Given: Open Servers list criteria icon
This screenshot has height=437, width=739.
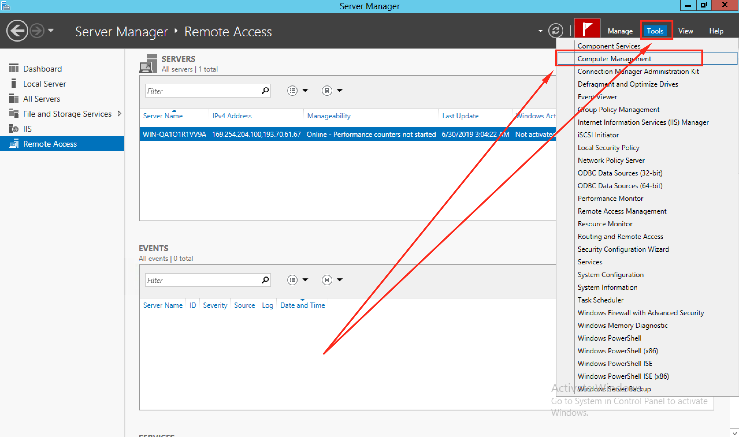Looking at the screenshot, I should [x=292, y=90].
